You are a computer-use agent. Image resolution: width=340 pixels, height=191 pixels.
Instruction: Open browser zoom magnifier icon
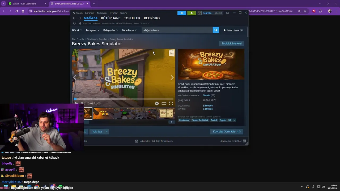tap(299, 11)
